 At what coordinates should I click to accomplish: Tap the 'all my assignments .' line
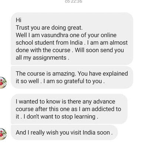tap(43, 58)
